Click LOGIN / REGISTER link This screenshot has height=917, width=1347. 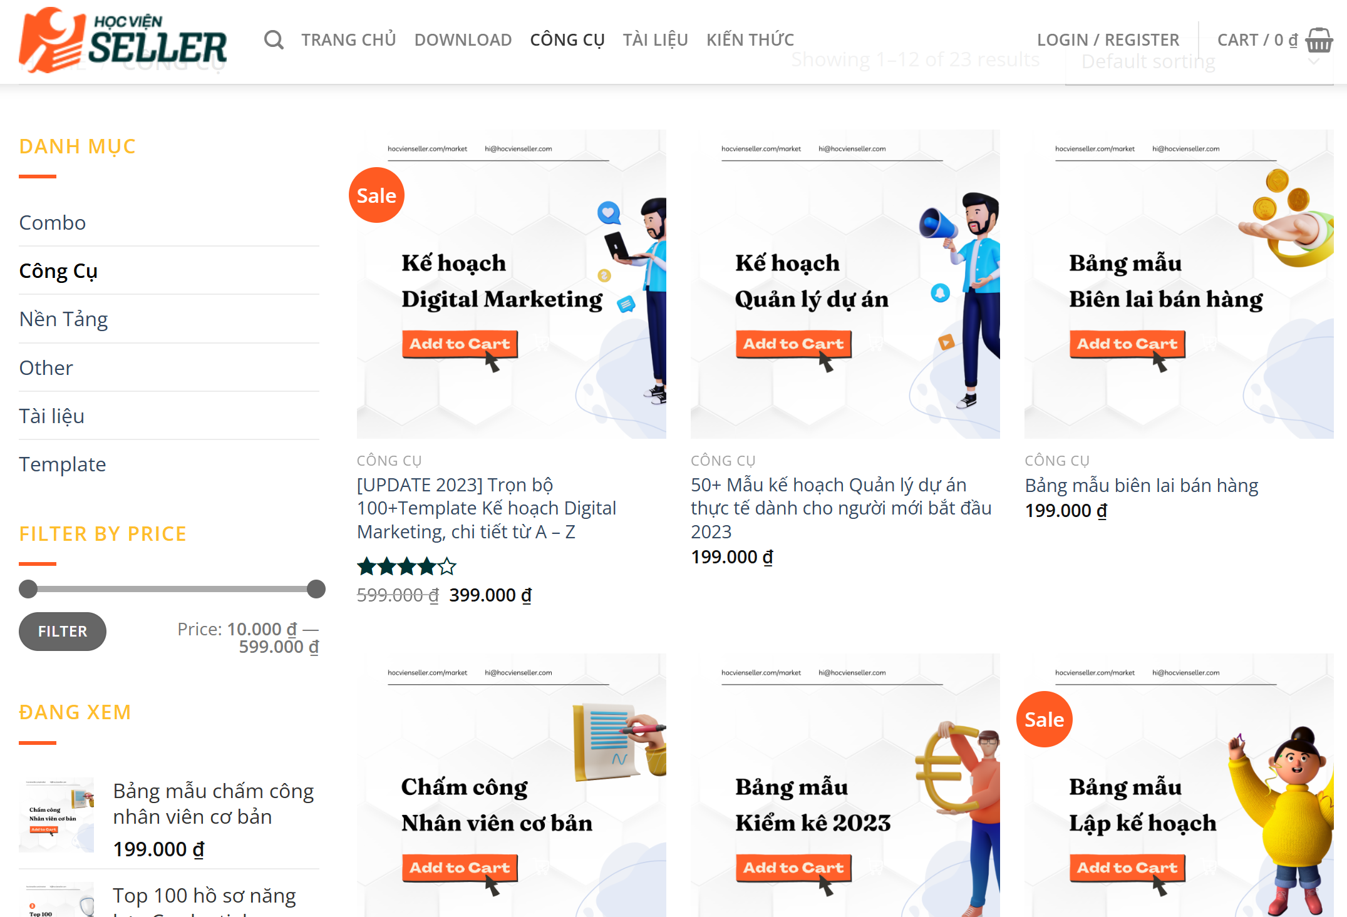(1108, 40)
